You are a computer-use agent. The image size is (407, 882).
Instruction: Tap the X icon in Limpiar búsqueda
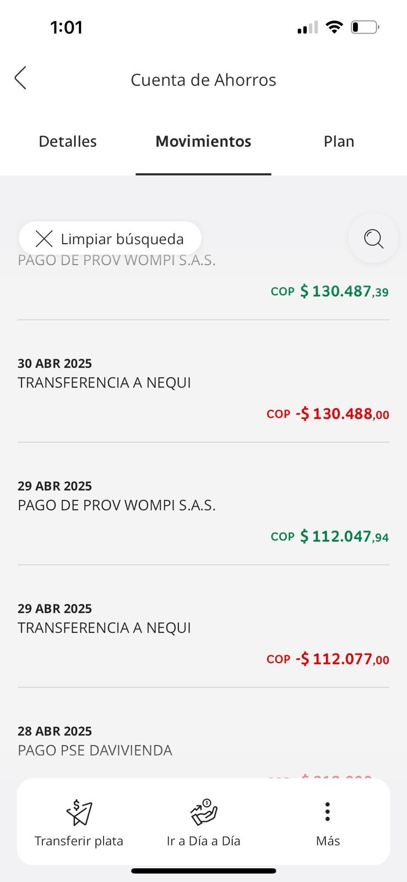[44, 239]
